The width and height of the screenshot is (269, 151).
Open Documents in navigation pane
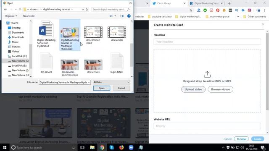[16, 33]
